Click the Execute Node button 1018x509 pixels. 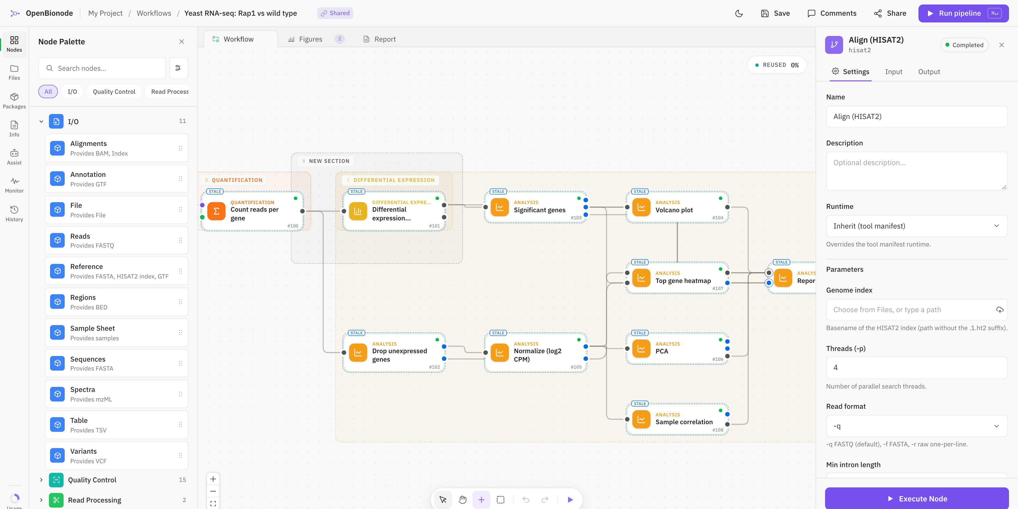916,498
